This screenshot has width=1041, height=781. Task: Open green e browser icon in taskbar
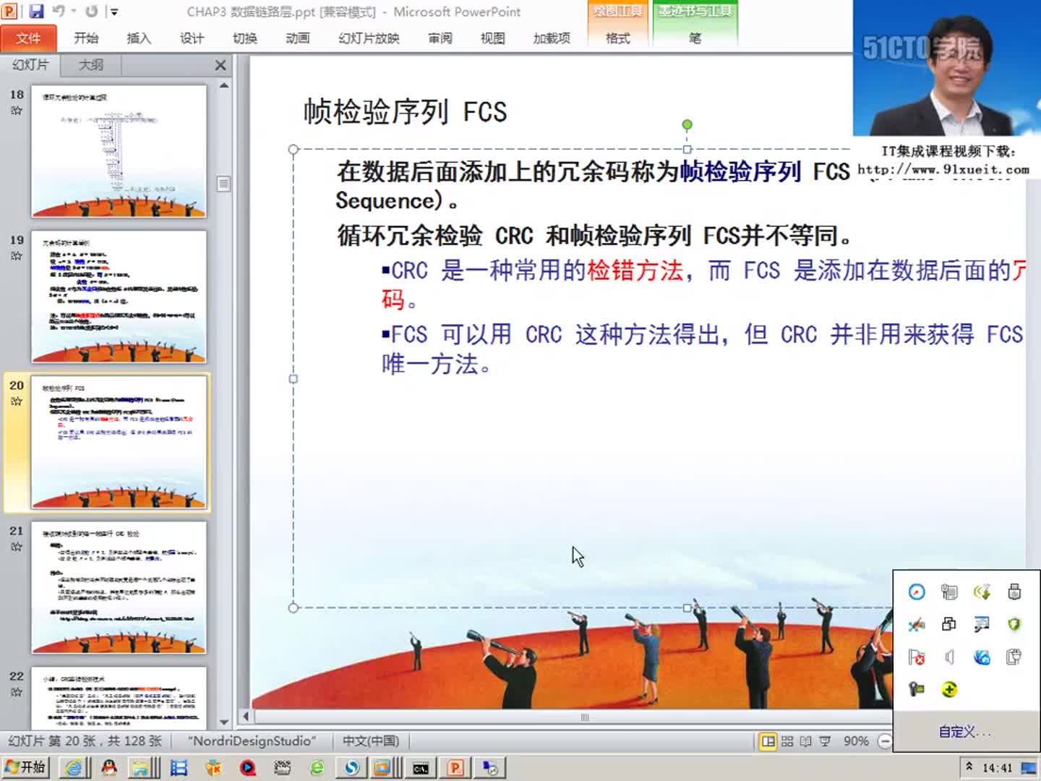pyautogui.click(x=317, y=767)
